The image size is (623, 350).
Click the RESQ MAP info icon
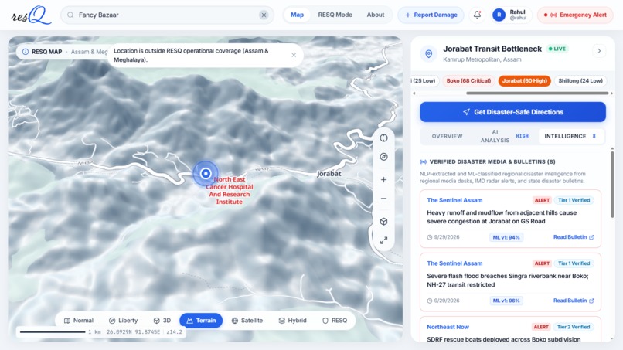[x=25, y=52]
